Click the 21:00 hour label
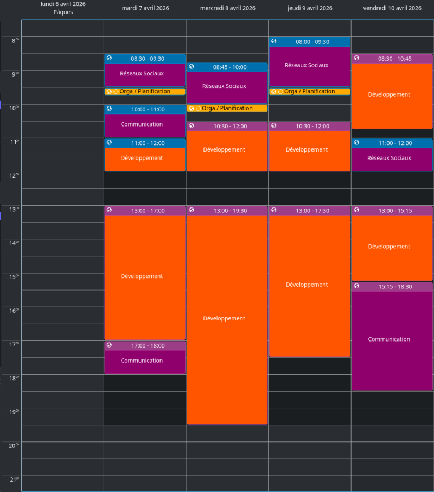 [x=14, y=480]
